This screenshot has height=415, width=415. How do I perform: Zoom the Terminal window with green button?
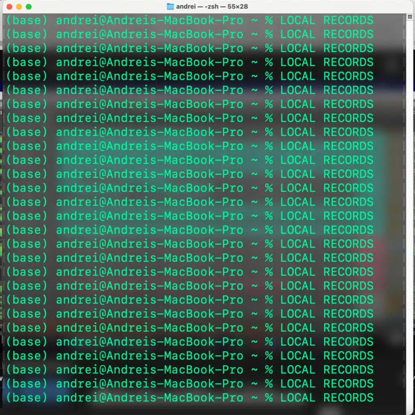point(29,6)
